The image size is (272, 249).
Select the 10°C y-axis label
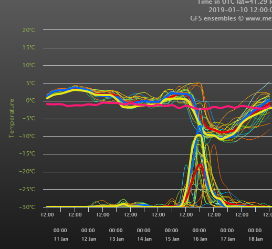tap(29, 65)
